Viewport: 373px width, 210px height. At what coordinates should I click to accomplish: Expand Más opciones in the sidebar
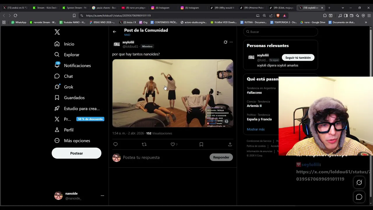pyautogui.click(x=72, y=141)
